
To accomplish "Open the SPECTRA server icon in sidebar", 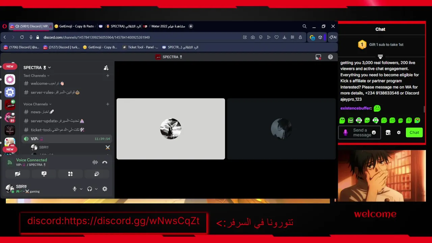I will click(10, 105).
